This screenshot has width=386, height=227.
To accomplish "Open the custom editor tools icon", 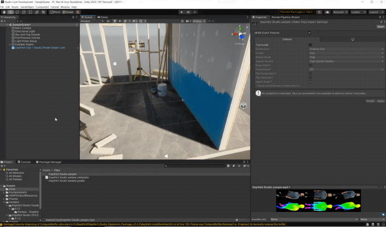I will [x=43, y=12].
